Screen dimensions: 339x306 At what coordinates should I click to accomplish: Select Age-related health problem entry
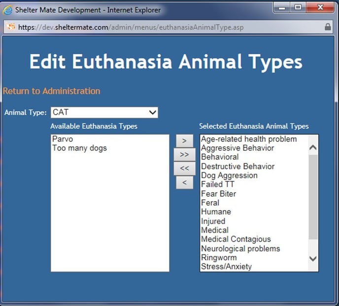249,139
